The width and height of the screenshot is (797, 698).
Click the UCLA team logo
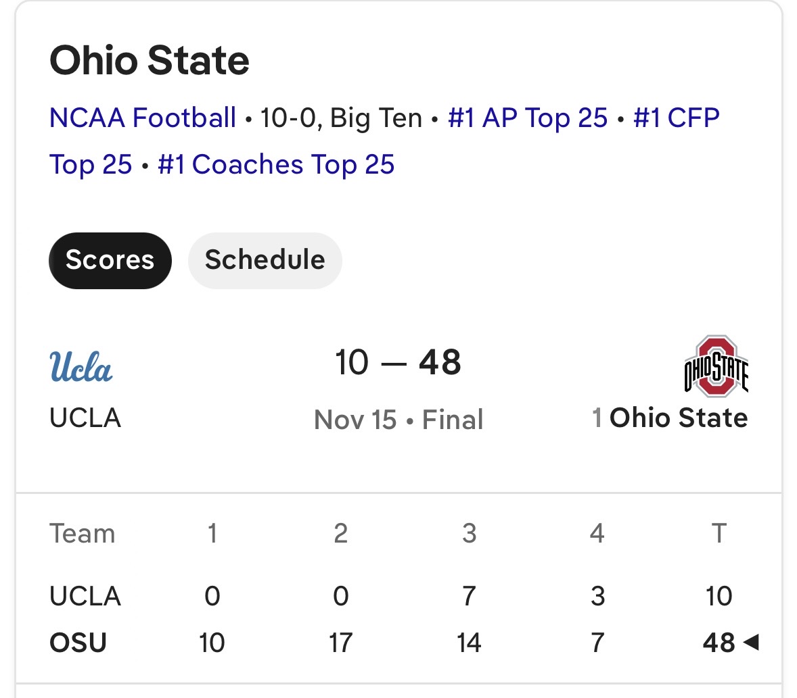coord(81,366)
